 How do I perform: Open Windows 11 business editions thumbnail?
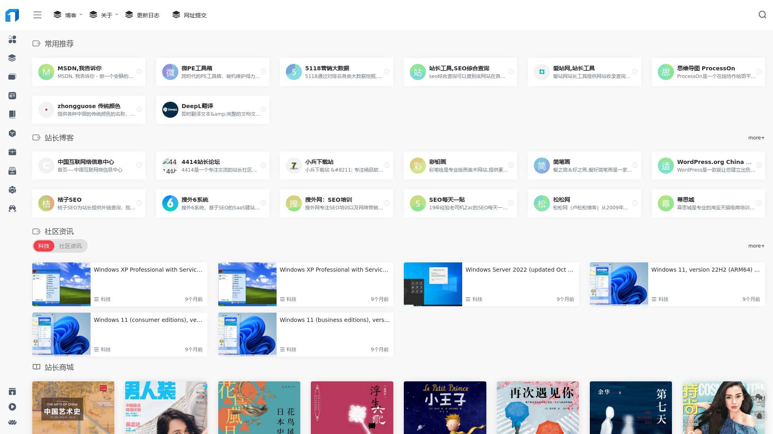pos(247,334)
